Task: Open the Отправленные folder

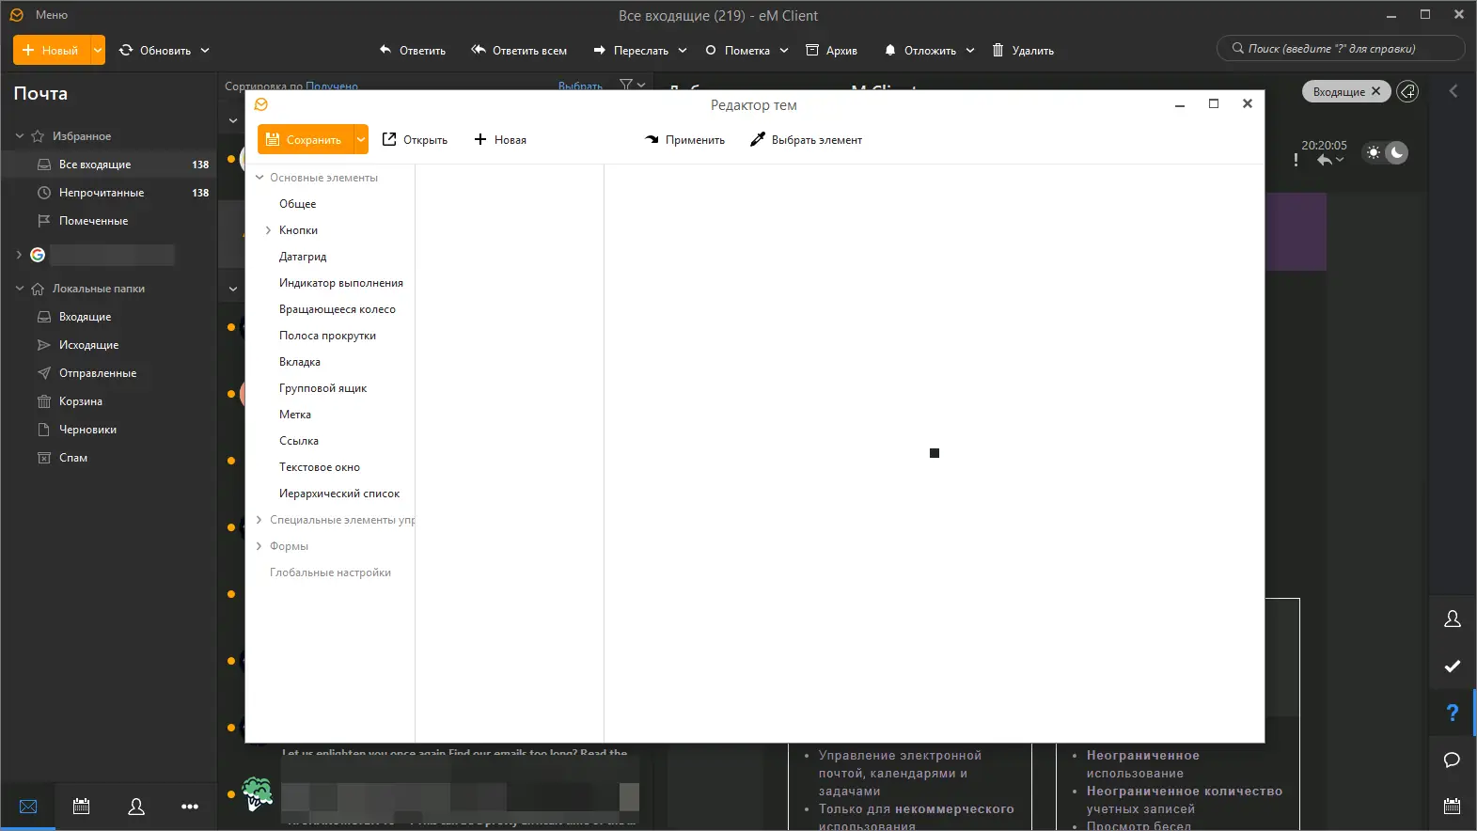Action: click(109, 373)
